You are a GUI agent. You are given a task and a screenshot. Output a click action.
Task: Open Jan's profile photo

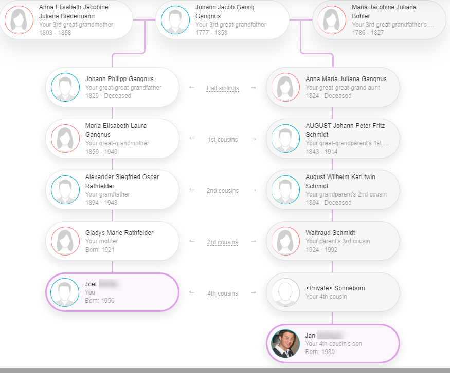pos(285,344)
